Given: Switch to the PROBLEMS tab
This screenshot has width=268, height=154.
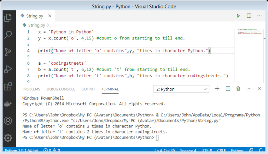Looking at the screenshot, I should (x=31, y=89).
